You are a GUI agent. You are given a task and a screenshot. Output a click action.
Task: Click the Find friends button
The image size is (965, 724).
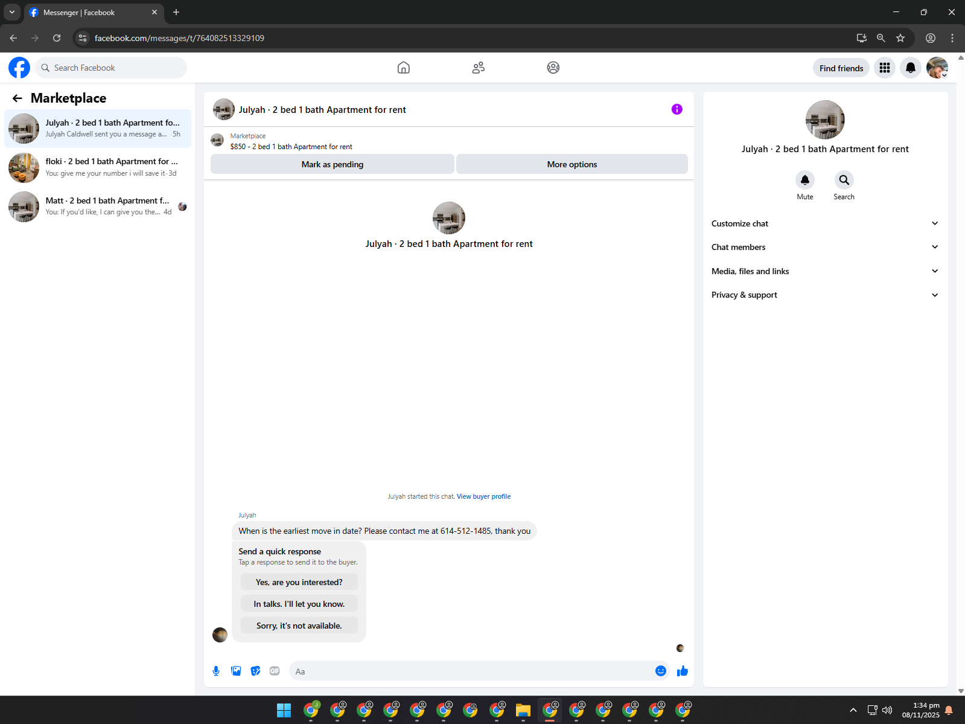click(841, 68)
